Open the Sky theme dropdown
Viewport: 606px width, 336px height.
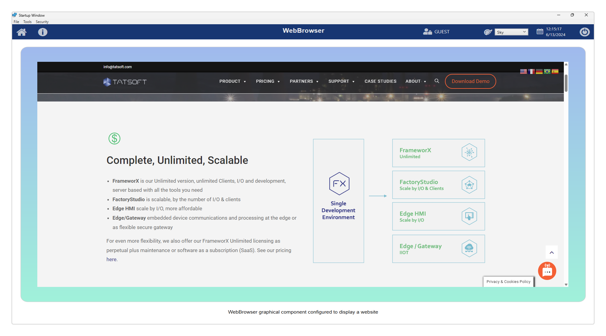[511, 32]
